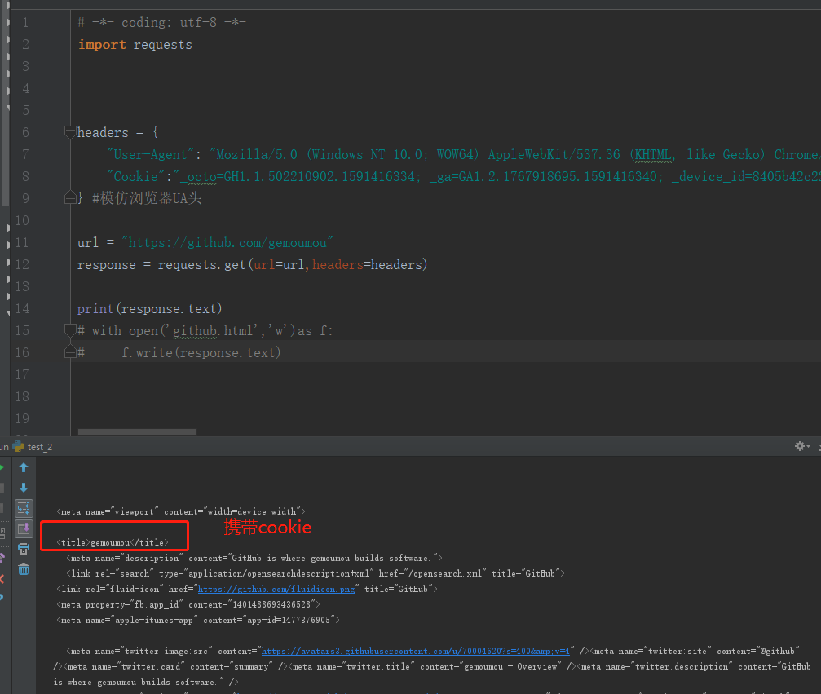
Task: Click the Clear All trash can icon
Action: coord(24,568)
